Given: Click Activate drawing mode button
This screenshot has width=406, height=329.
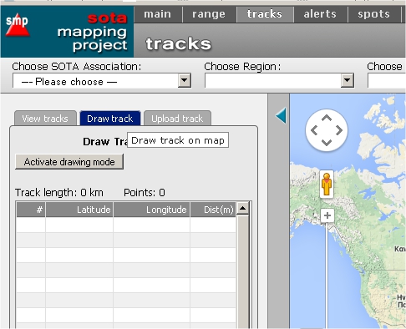Looking at the screenshot, I should pos(69,162).
